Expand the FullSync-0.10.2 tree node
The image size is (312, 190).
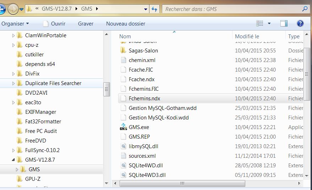[13, 150]
